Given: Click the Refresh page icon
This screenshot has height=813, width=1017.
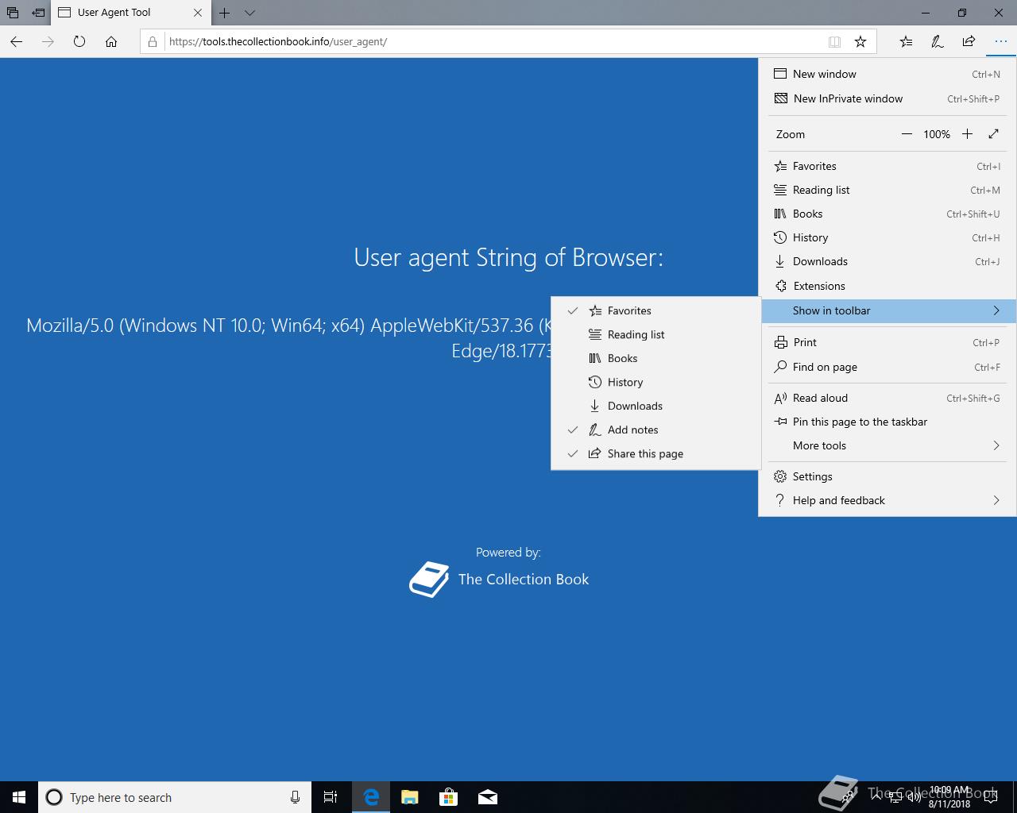Looking at the screenshot, I should pyautogui.click(x=79, y=41).
